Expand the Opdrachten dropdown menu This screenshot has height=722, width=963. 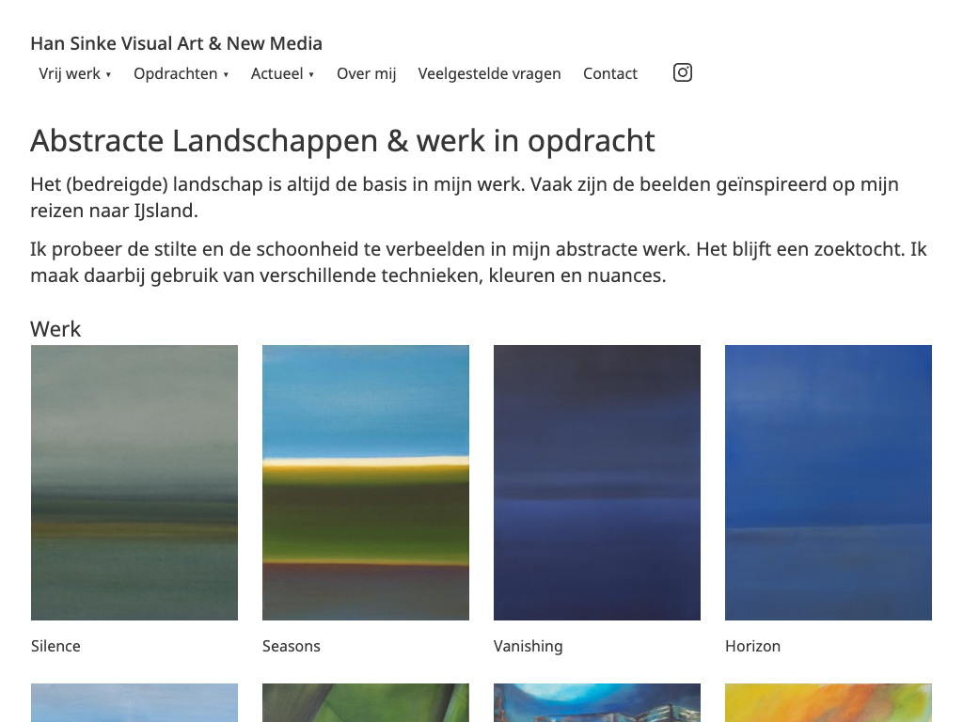click(x=181, y=73)
